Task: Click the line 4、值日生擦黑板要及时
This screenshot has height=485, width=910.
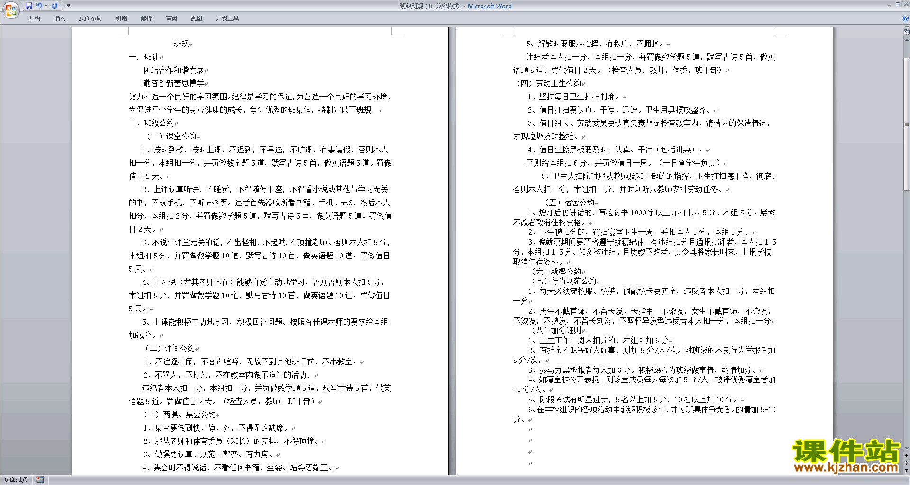Action: 616,150
